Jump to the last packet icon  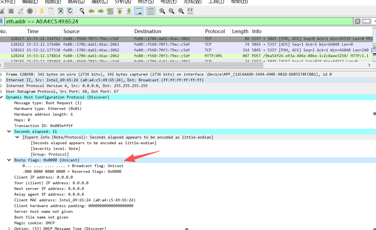[x=129, y=11]
